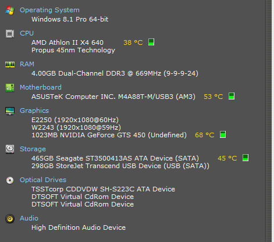
Task: Click the green Seagate drive temperature indicator
Action: [245, 158]
